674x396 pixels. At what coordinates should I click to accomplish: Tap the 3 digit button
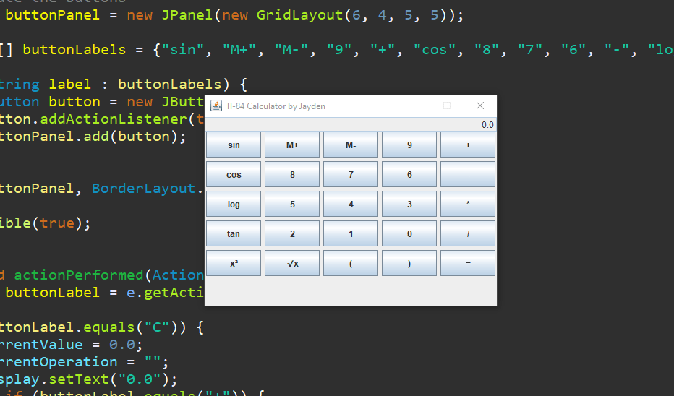(409, 204)
